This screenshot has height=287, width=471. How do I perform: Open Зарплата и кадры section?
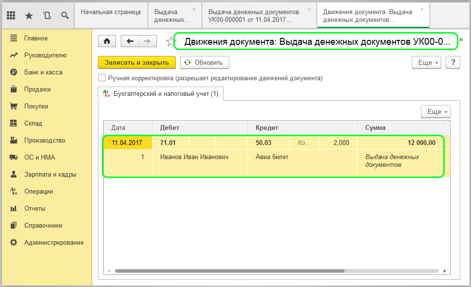[x=50, y=174]
